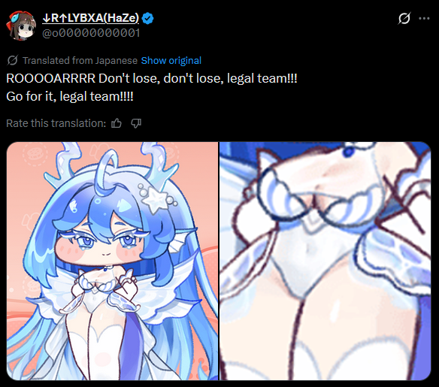The image size is (439, 387).
Task: Click Show original link
Action: [171, 60]
